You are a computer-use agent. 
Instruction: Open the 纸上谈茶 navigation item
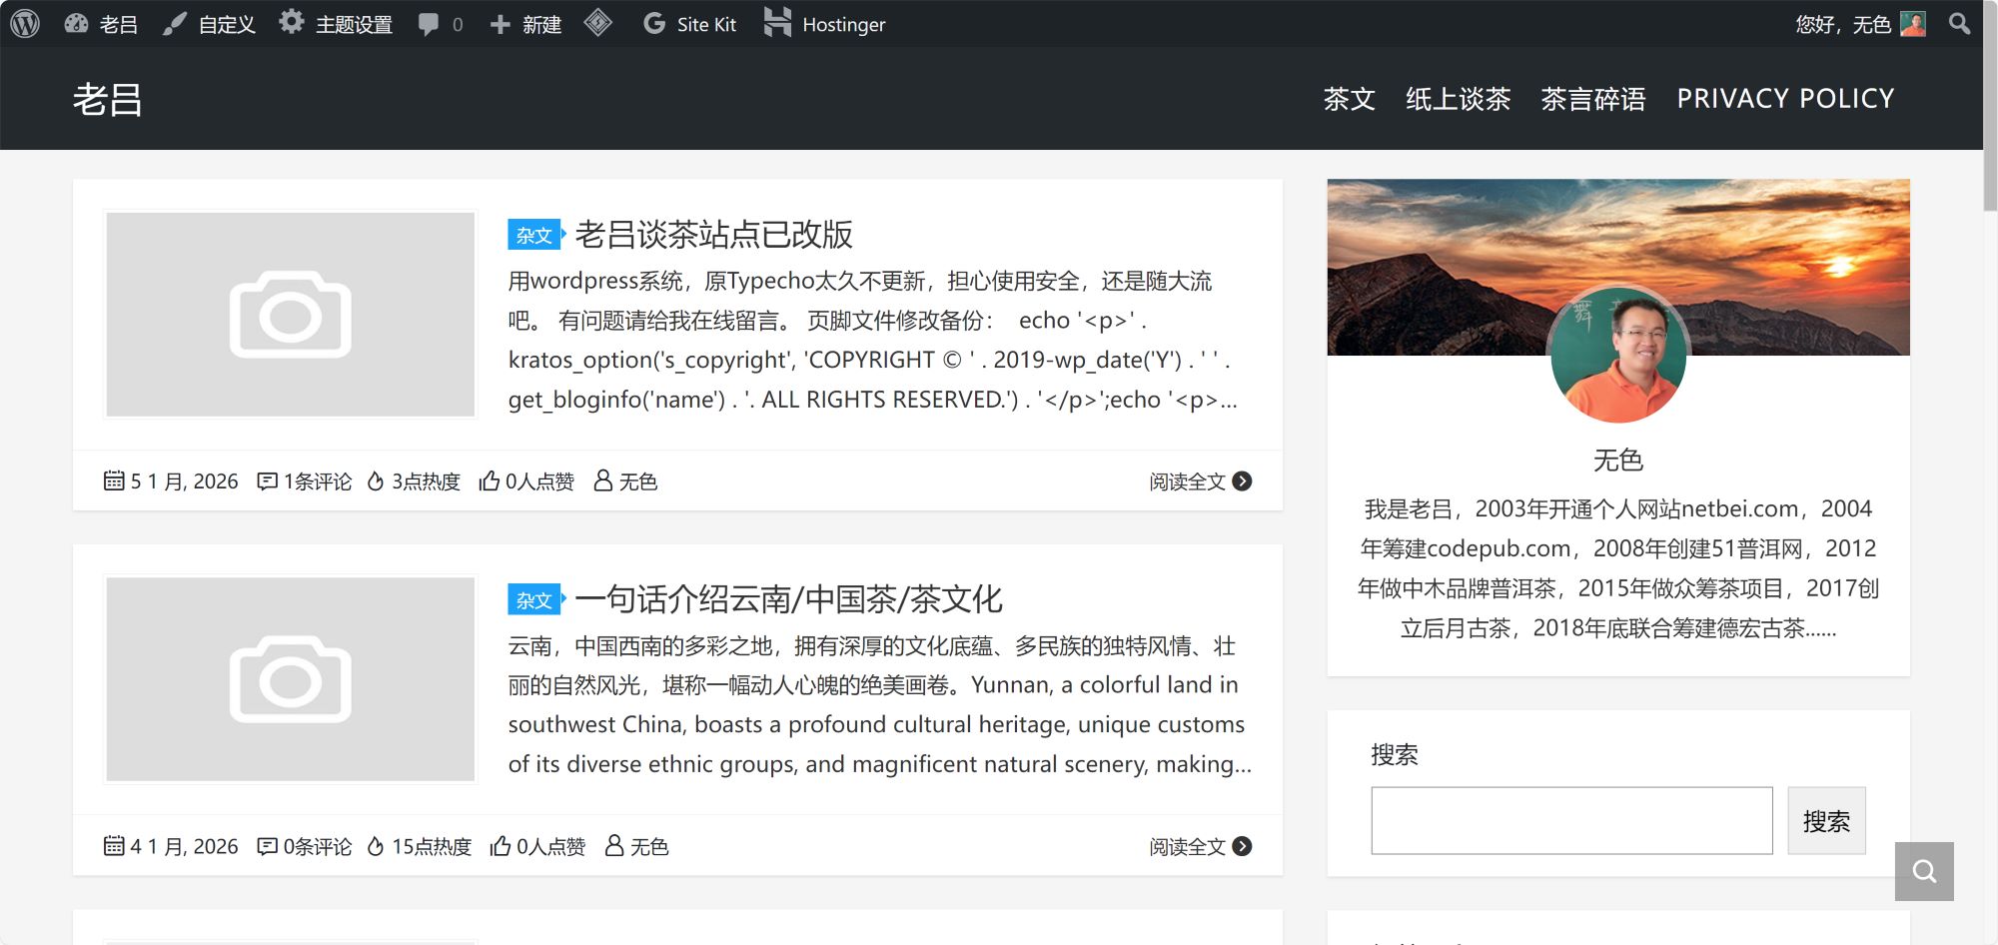point(1458,99)
